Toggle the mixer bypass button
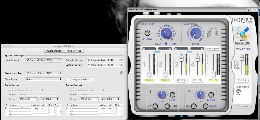The image size is (260, 120). pos(213,49)
